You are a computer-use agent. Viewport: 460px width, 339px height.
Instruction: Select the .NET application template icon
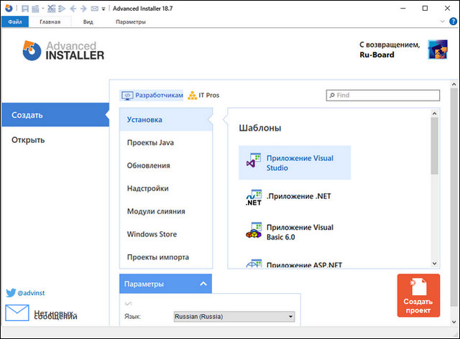(253, 198)
